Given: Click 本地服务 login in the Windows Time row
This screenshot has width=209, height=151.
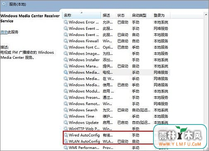Looking at the screenshot, I should tap(161, 116).
